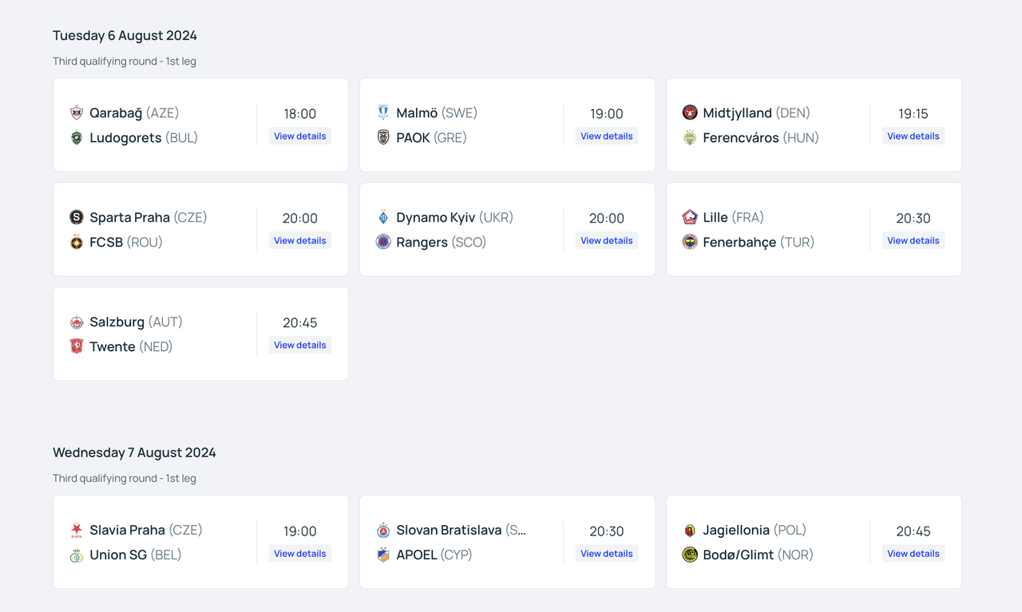Click the Malmö club crest

[383, 113]
